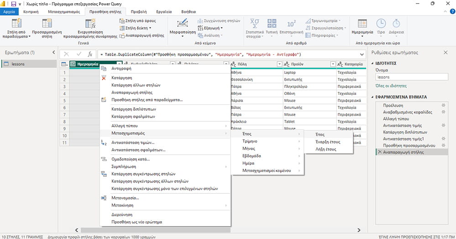Screen dimensions: 456x239
Task: Click the 'Στήλη υπό όρους' button
Action: click(137, 21)
